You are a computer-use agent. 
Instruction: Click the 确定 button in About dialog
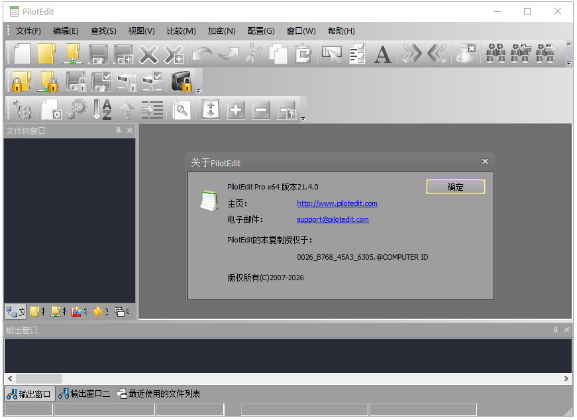(x=456, y=187)
